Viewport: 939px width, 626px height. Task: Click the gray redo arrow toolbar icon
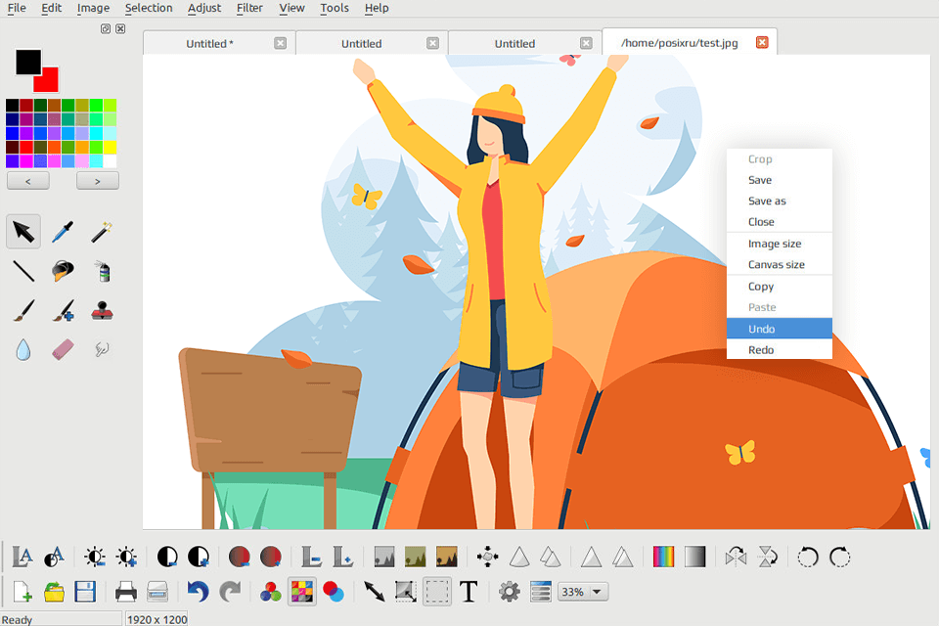(229, 592)
